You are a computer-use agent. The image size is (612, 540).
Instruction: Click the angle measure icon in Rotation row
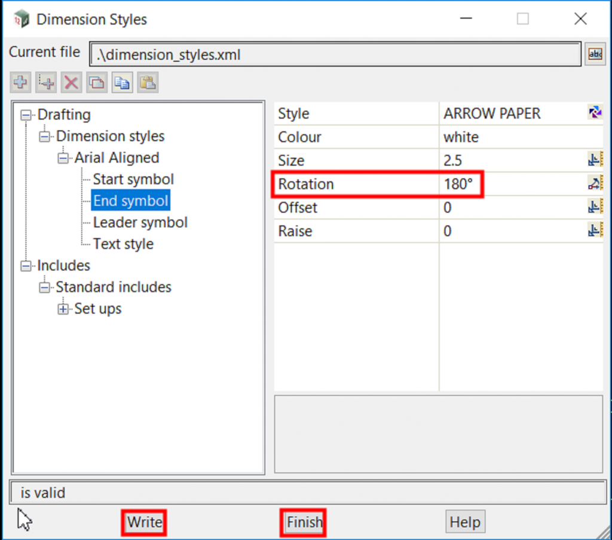point(595,184)
